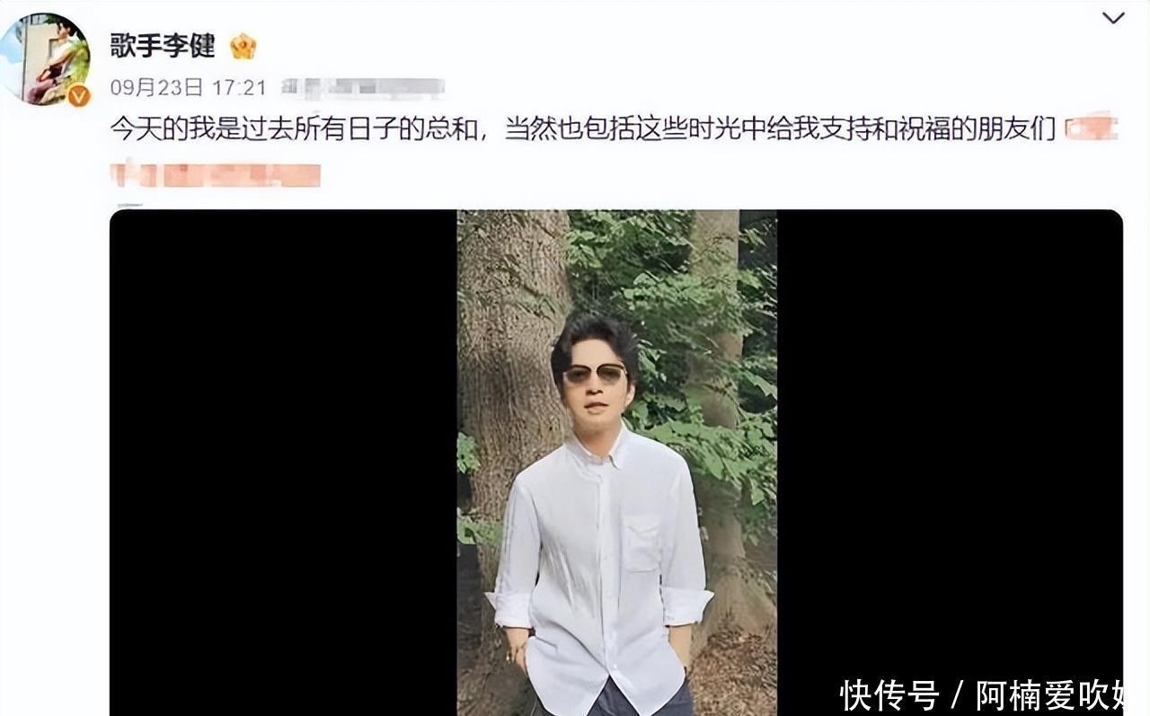Open the 歌手李健 username link
The image size is (1150, 716).
click(x=163, y=46)
